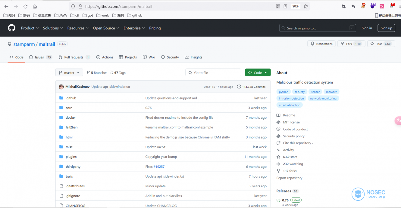This screenshot has width=401, height=208.
Task: Click the star icon beside 6.6k stars
Action: coord(278,157)
